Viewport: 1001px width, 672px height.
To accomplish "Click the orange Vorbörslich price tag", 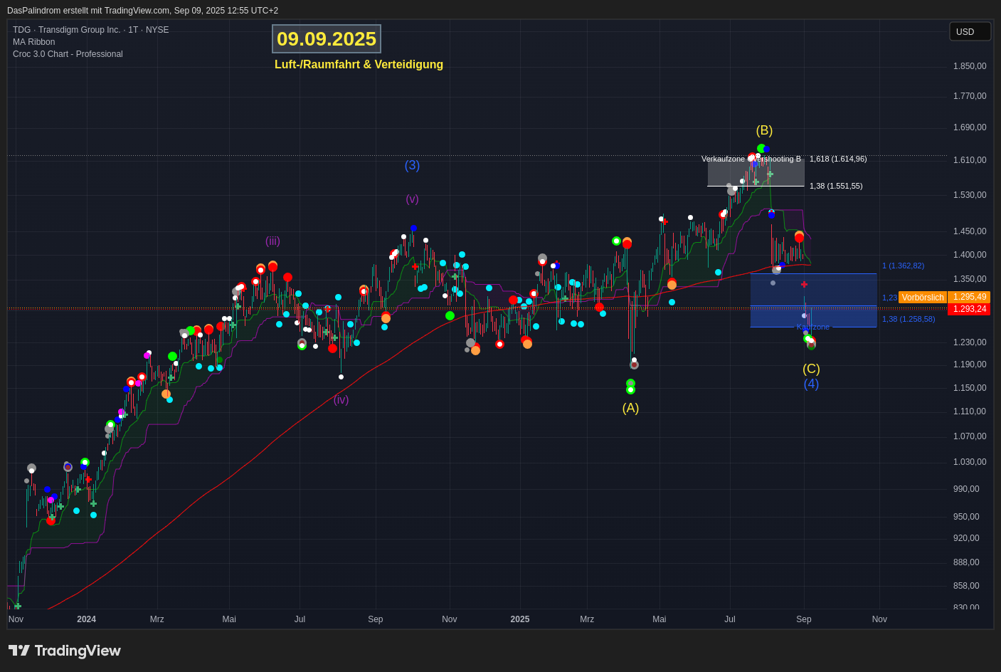I will (x=923, y=298).
